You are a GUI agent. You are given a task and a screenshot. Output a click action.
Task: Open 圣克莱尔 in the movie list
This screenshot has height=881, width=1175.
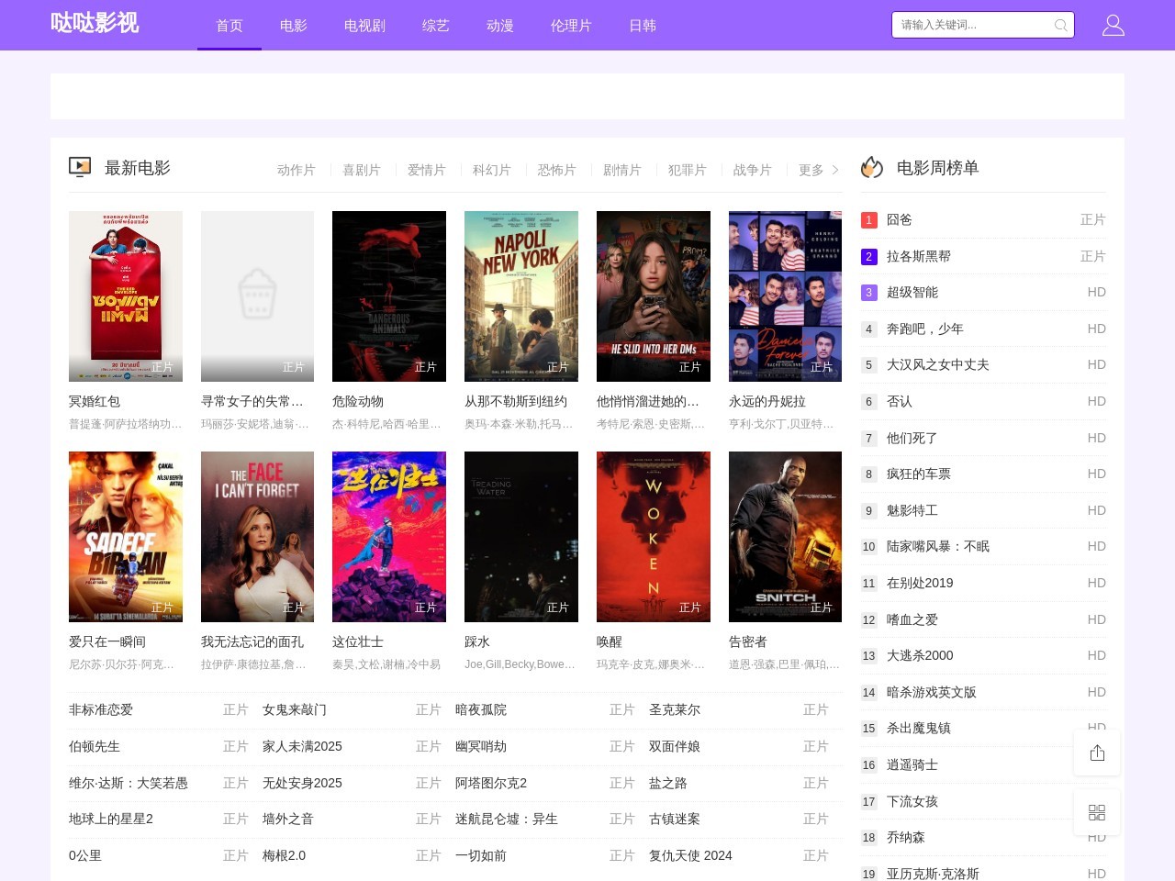pos(675,709)
